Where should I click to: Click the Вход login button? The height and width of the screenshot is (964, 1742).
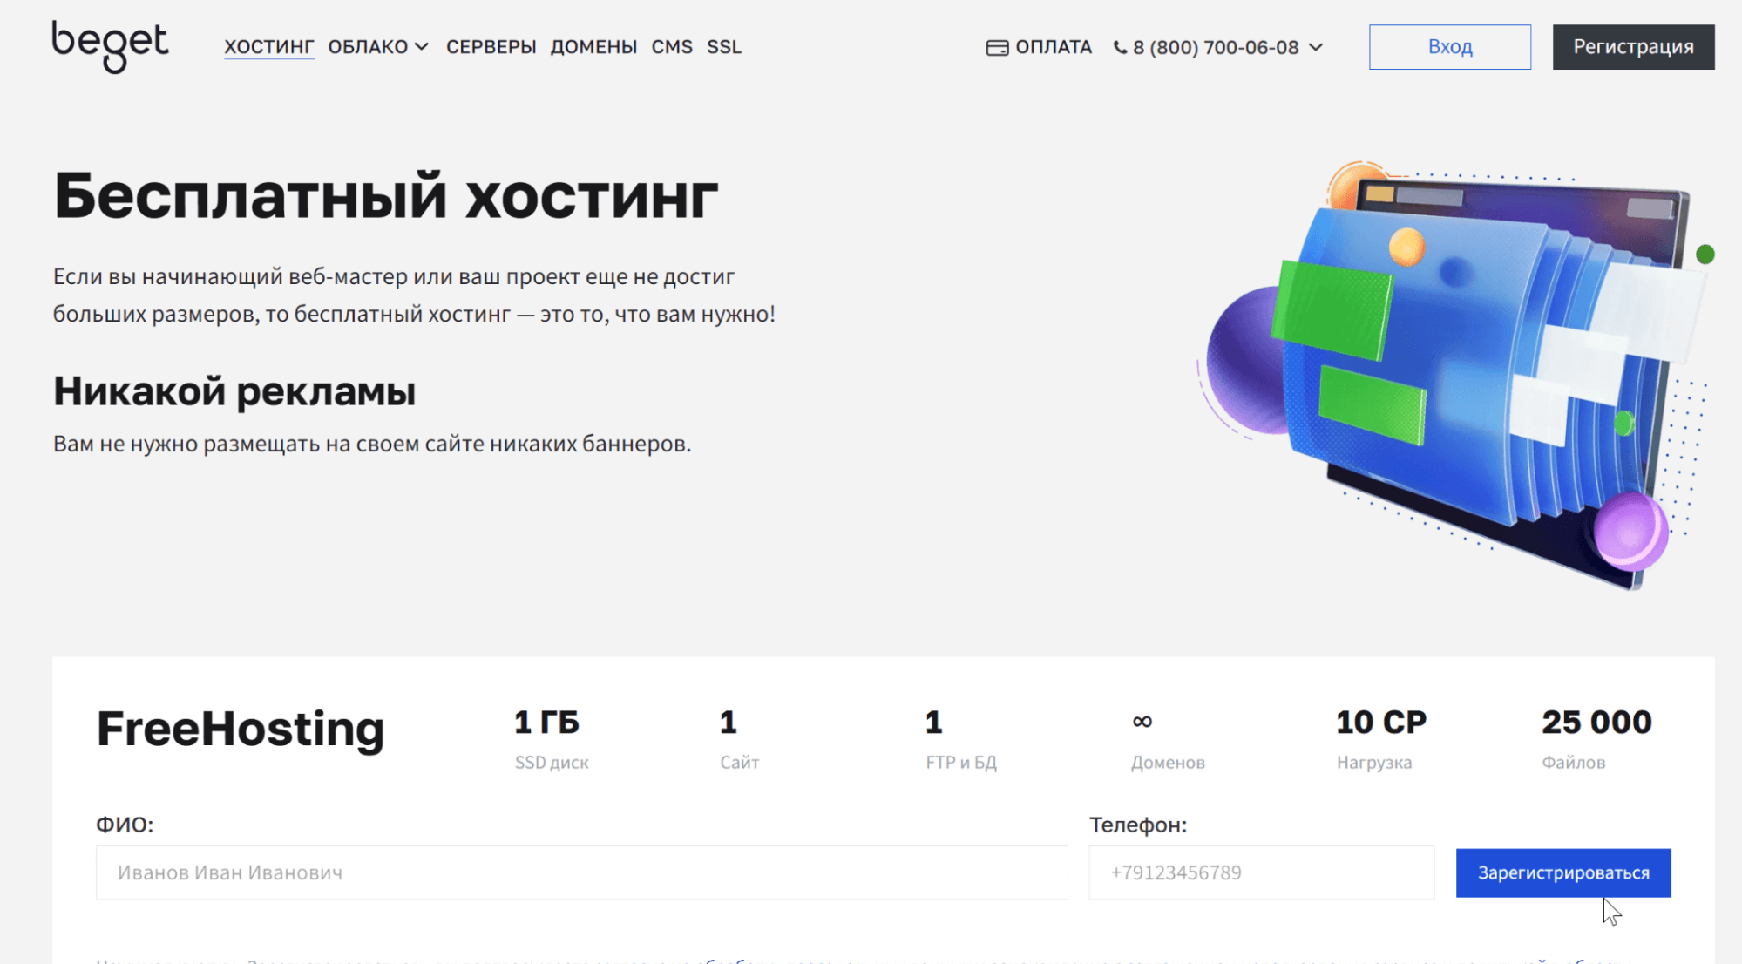1450,47
